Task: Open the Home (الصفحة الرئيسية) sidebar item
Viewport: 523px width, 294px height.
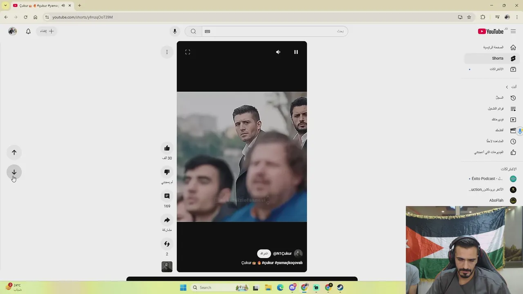Action: [x=492, y=47]
